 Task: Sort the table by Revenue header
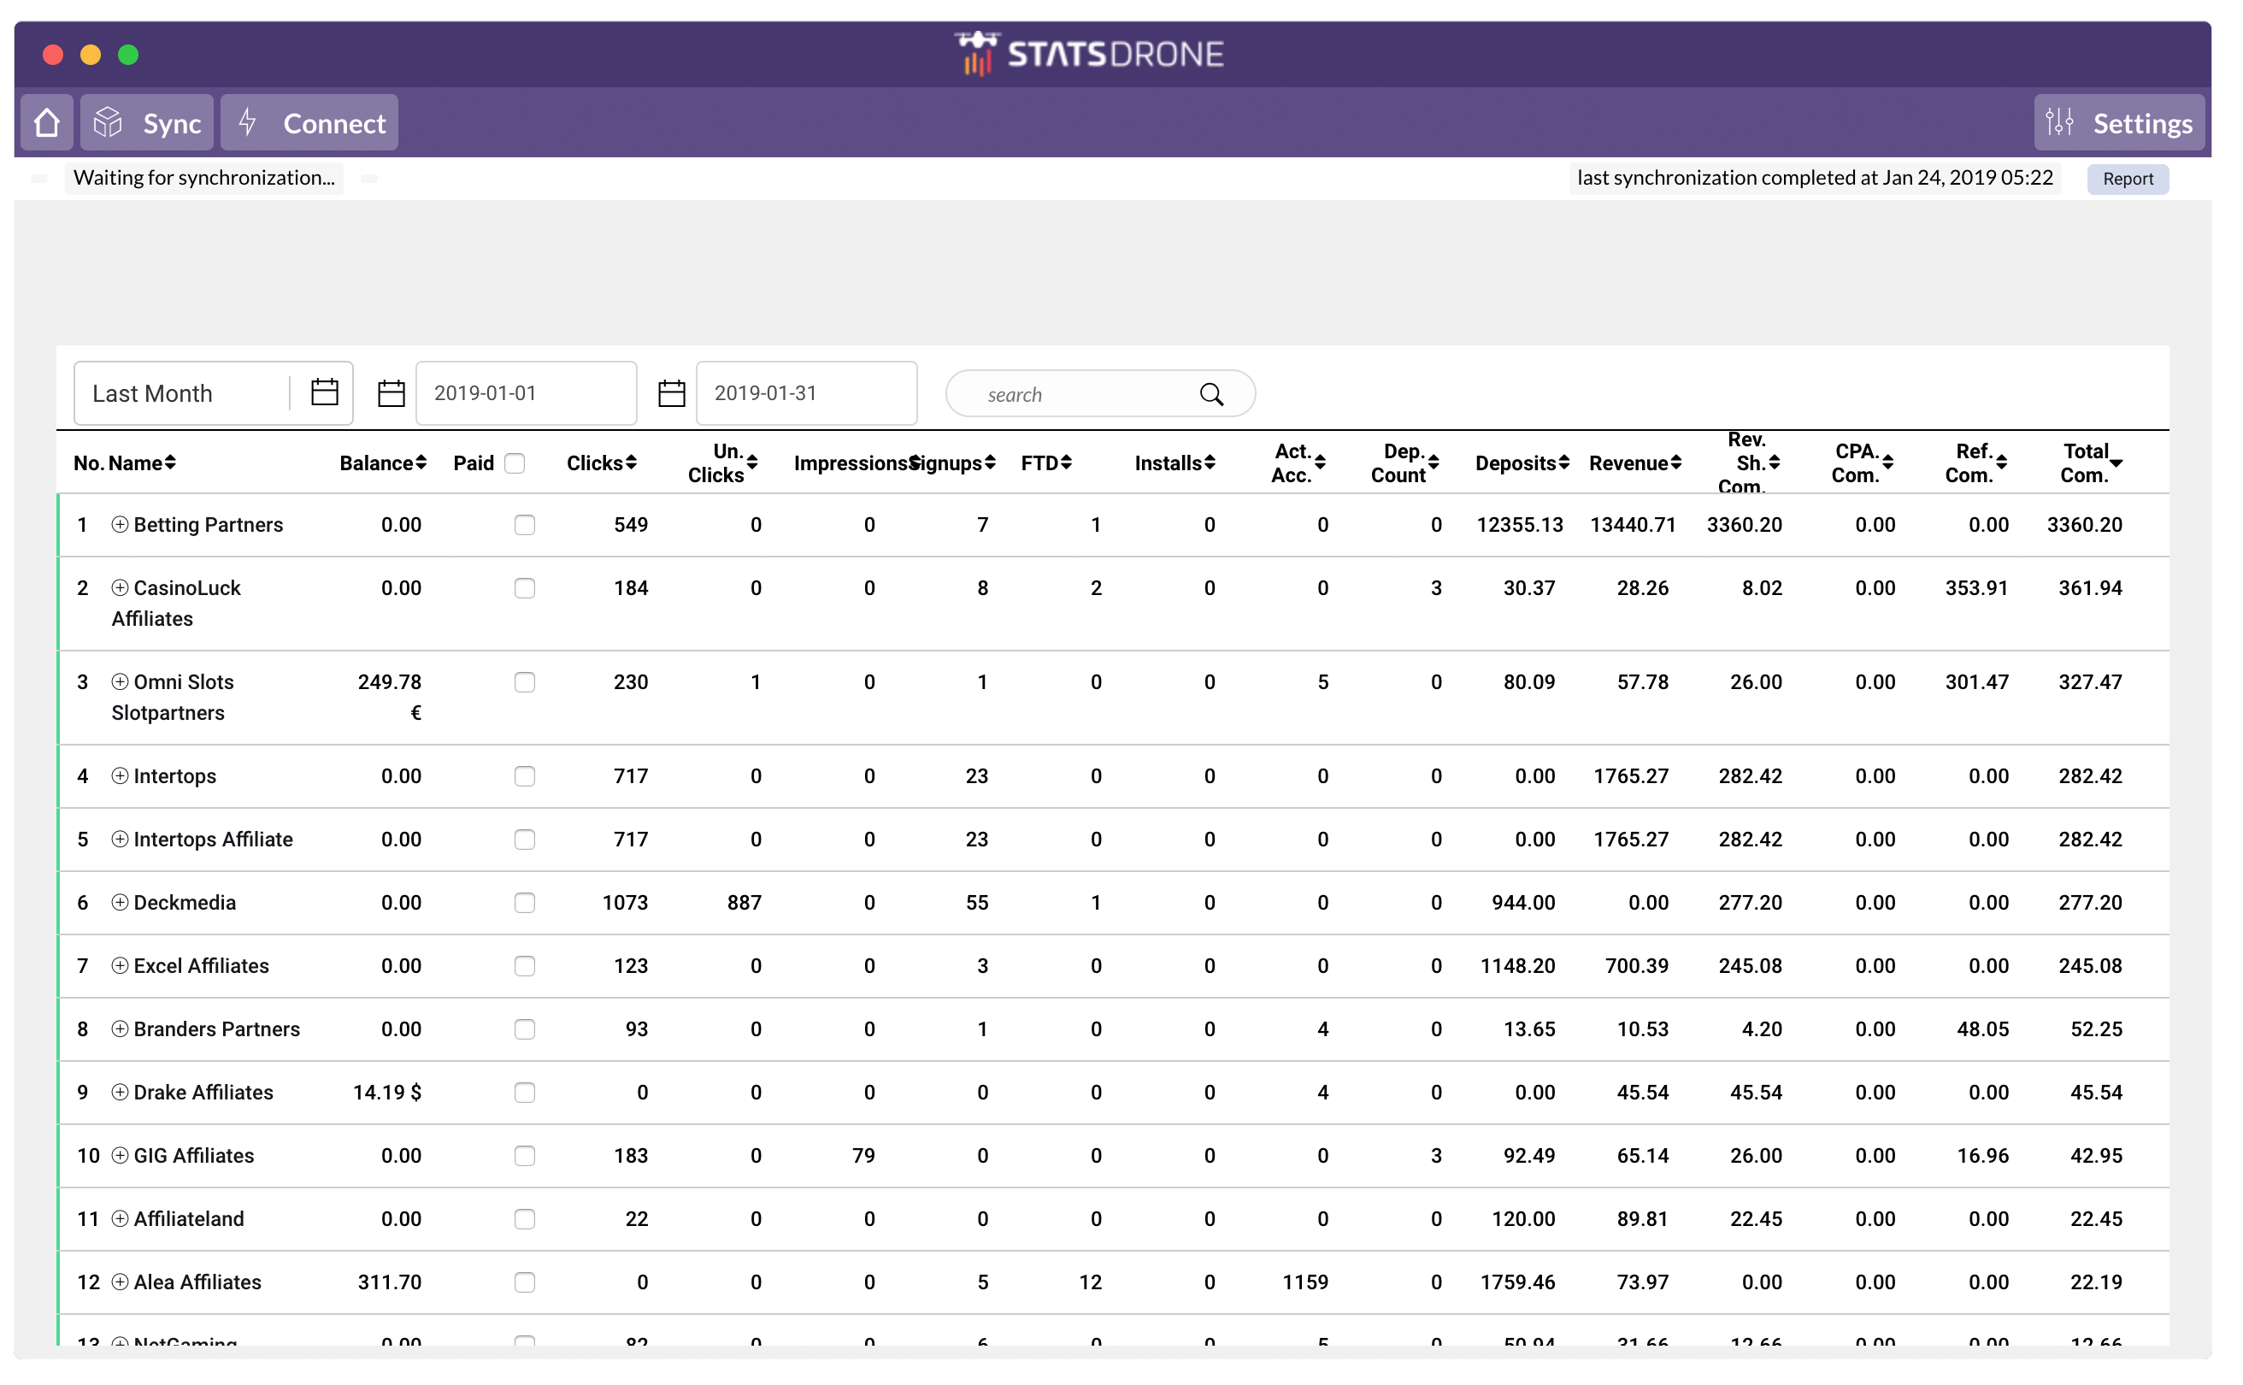[1635, 463]
